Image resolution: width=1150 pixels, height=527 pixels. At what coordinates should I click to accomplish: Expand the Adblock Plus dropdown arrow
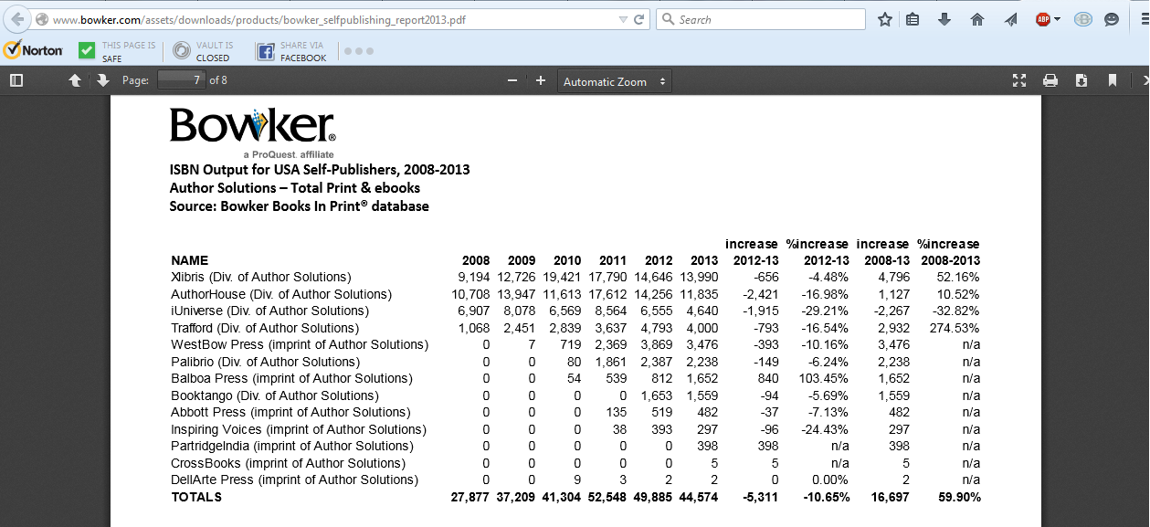1057,19
